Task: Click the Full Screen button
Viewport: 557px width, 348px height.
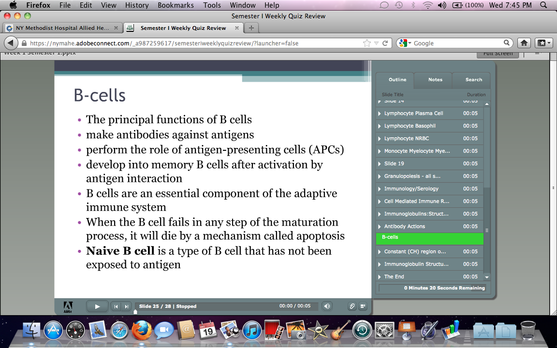Action: (x=498, y=54)
